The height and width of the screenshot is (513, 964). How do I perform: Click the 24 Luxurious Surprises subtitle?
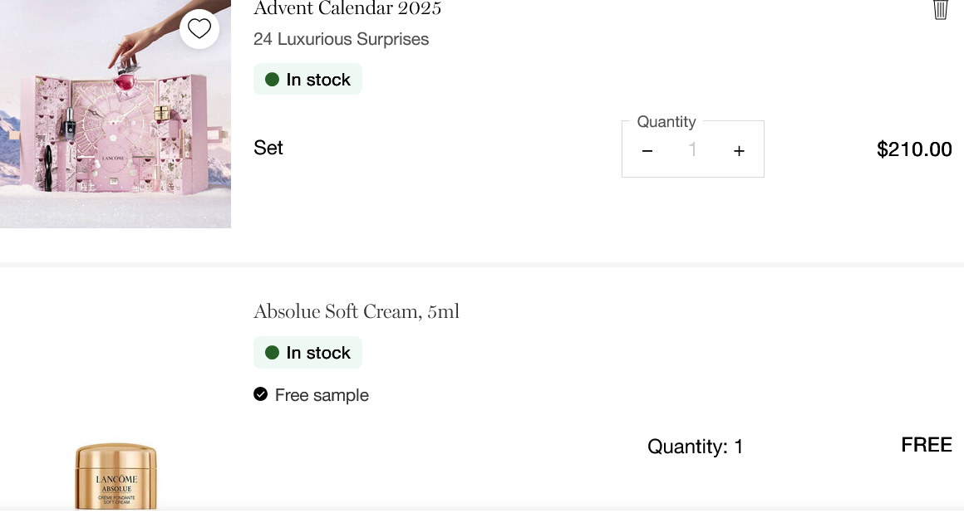[341, 40]
